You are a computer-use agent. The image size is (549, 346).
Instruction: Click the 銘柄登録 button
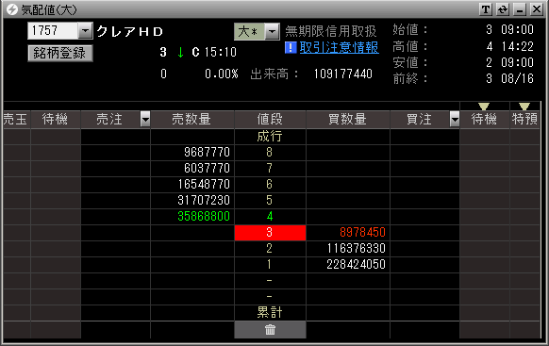(60, 53)
